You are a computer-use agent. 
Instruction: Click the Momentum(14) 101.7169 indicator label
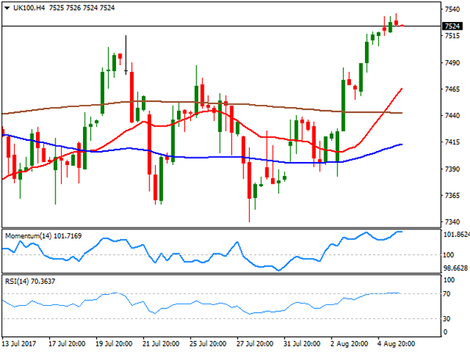pyautogui.click(x=43, y=236)
